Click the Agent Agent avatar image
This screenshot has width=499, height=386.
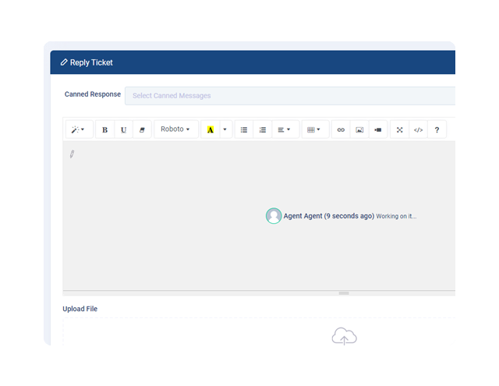[x=274, y=216]
